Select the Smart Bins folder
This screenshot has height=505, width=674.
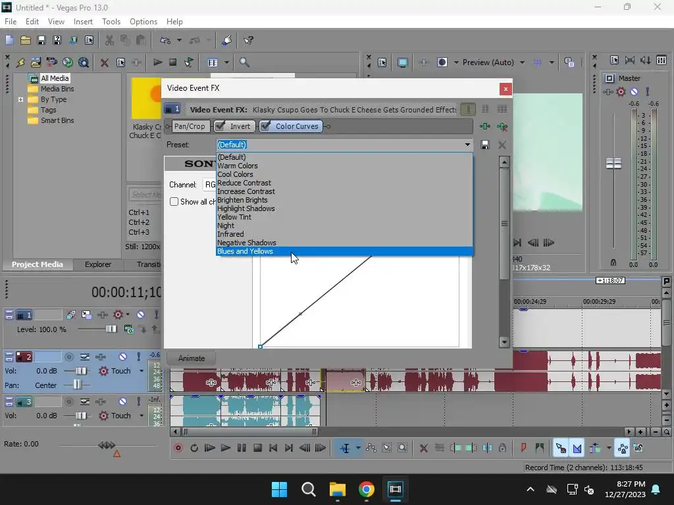[x=57, y=121]
